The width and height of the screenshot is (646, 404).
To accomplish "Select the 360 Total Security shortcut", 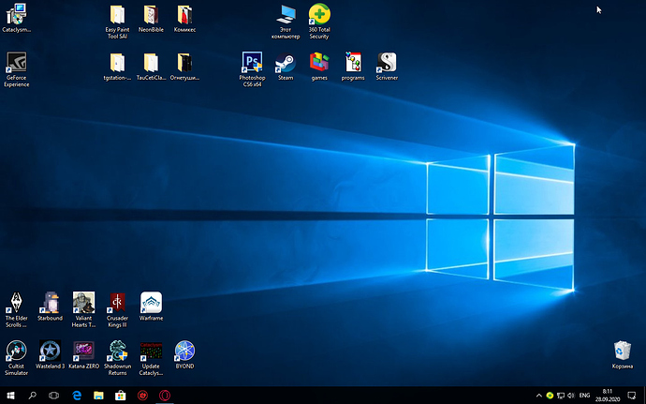I will coord(319,22).
